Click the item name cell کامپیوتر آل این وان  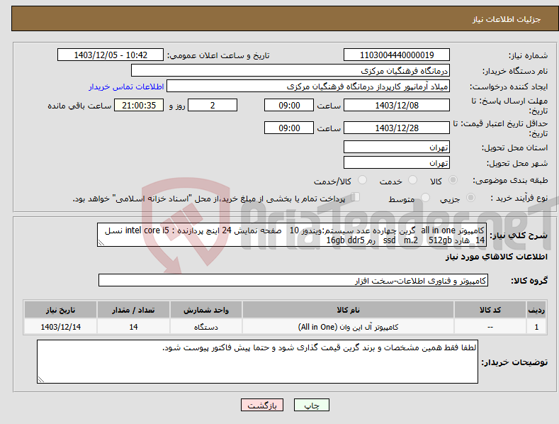(348, 327)
